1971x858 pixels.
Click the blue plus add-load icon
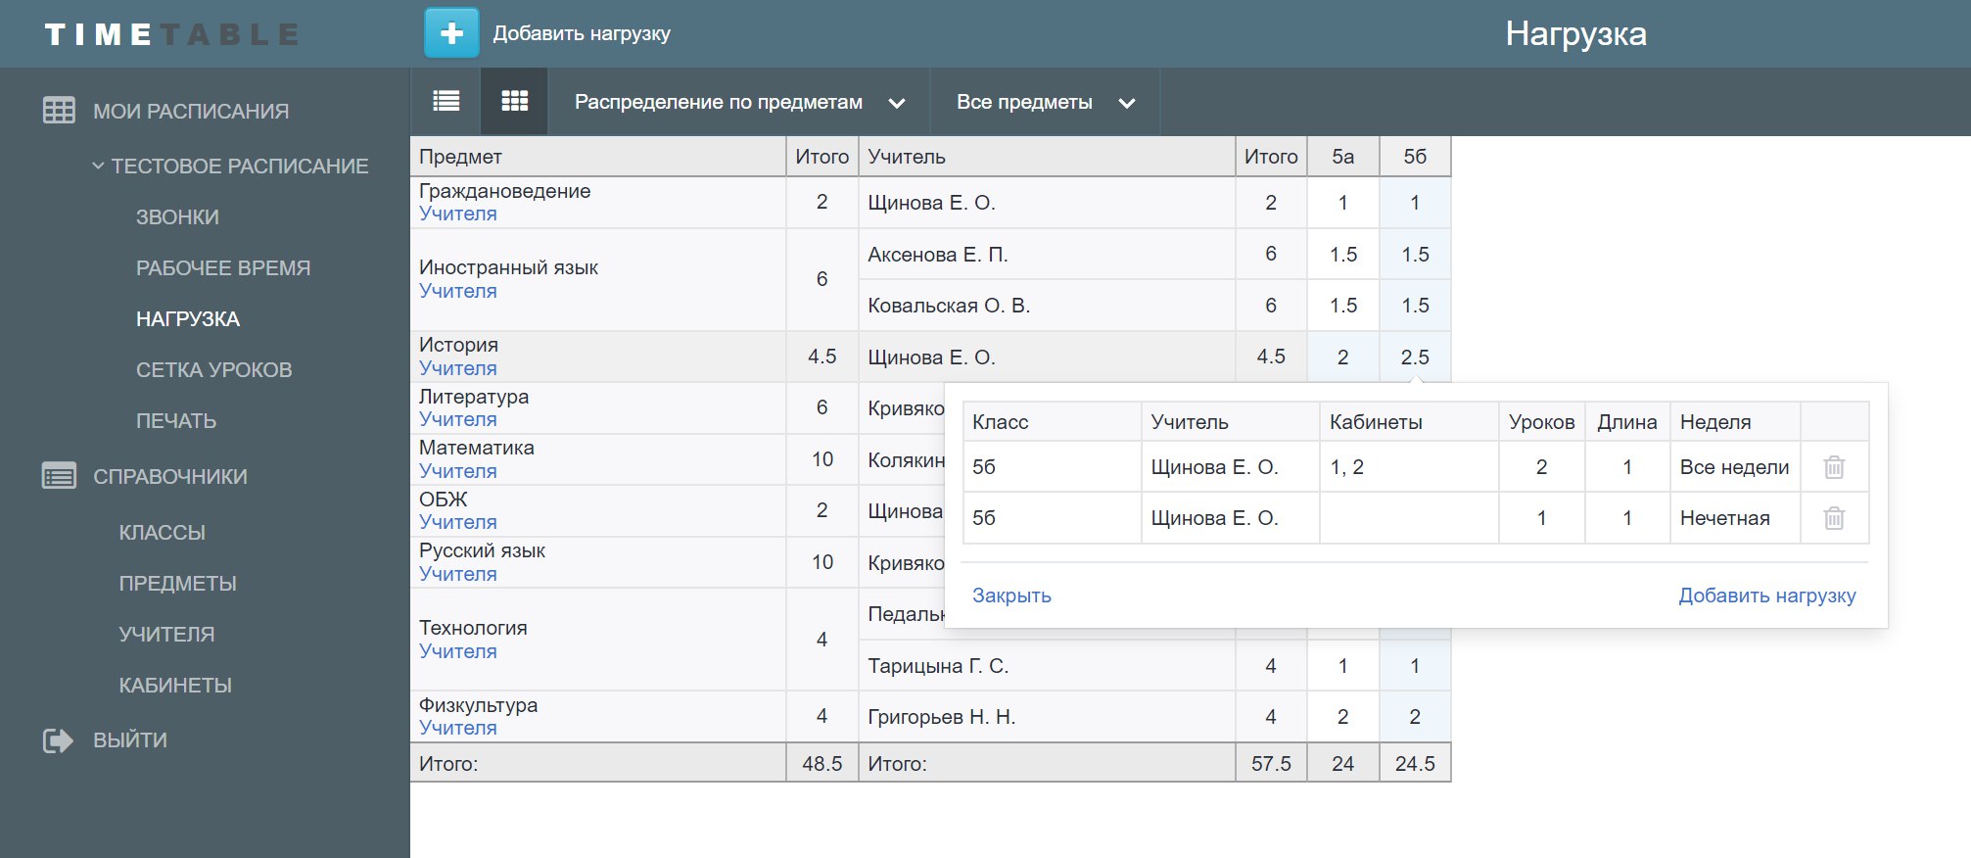451,33
